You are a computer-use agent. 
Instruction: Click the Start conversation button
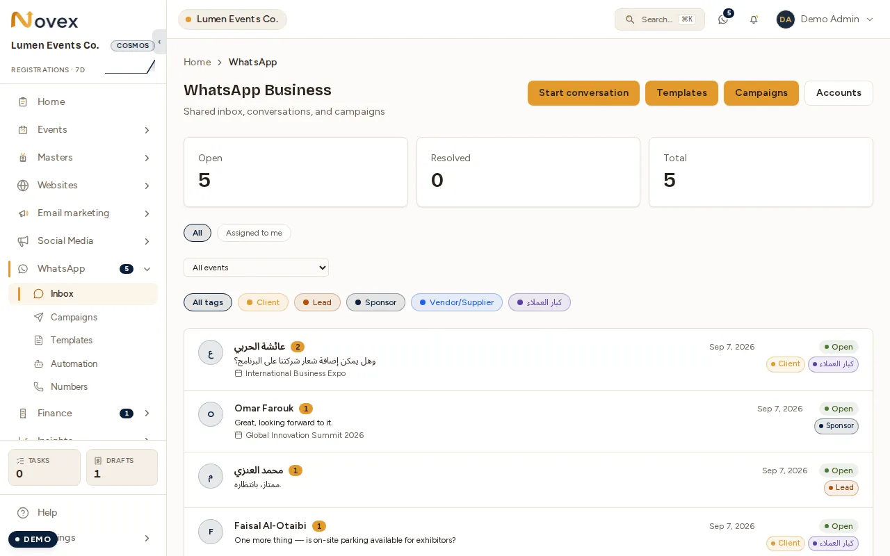(583, 93)
